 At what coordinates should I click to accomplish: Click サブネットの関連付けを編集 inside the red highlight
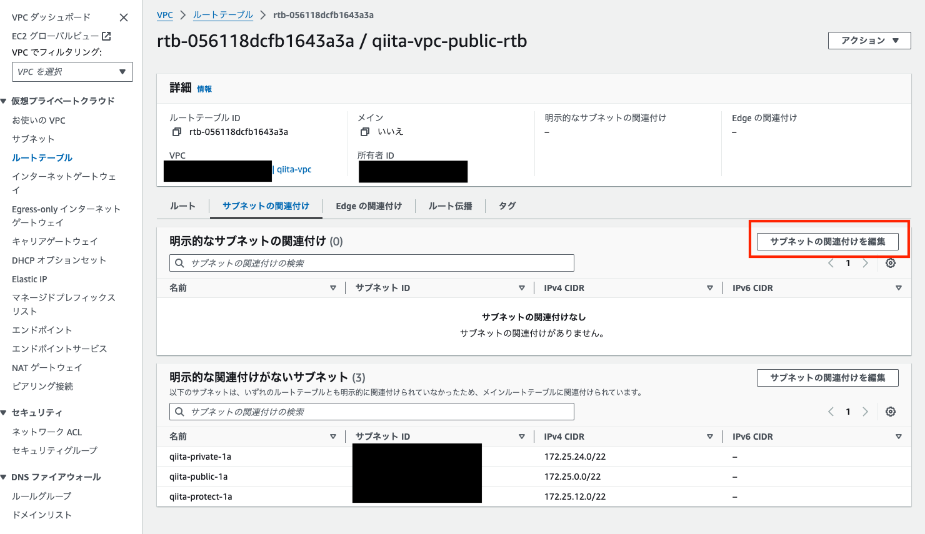point(827,242)
